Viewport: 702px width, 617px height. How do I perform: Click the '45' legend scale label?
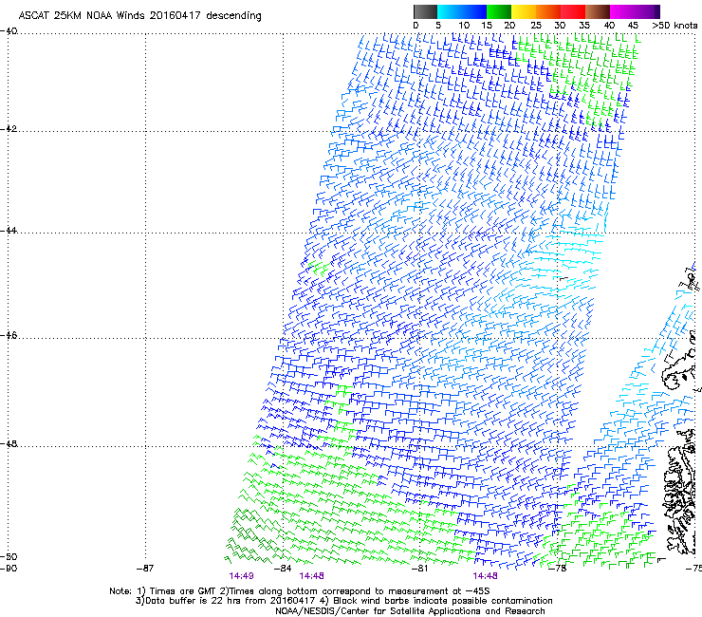point(633,26)
